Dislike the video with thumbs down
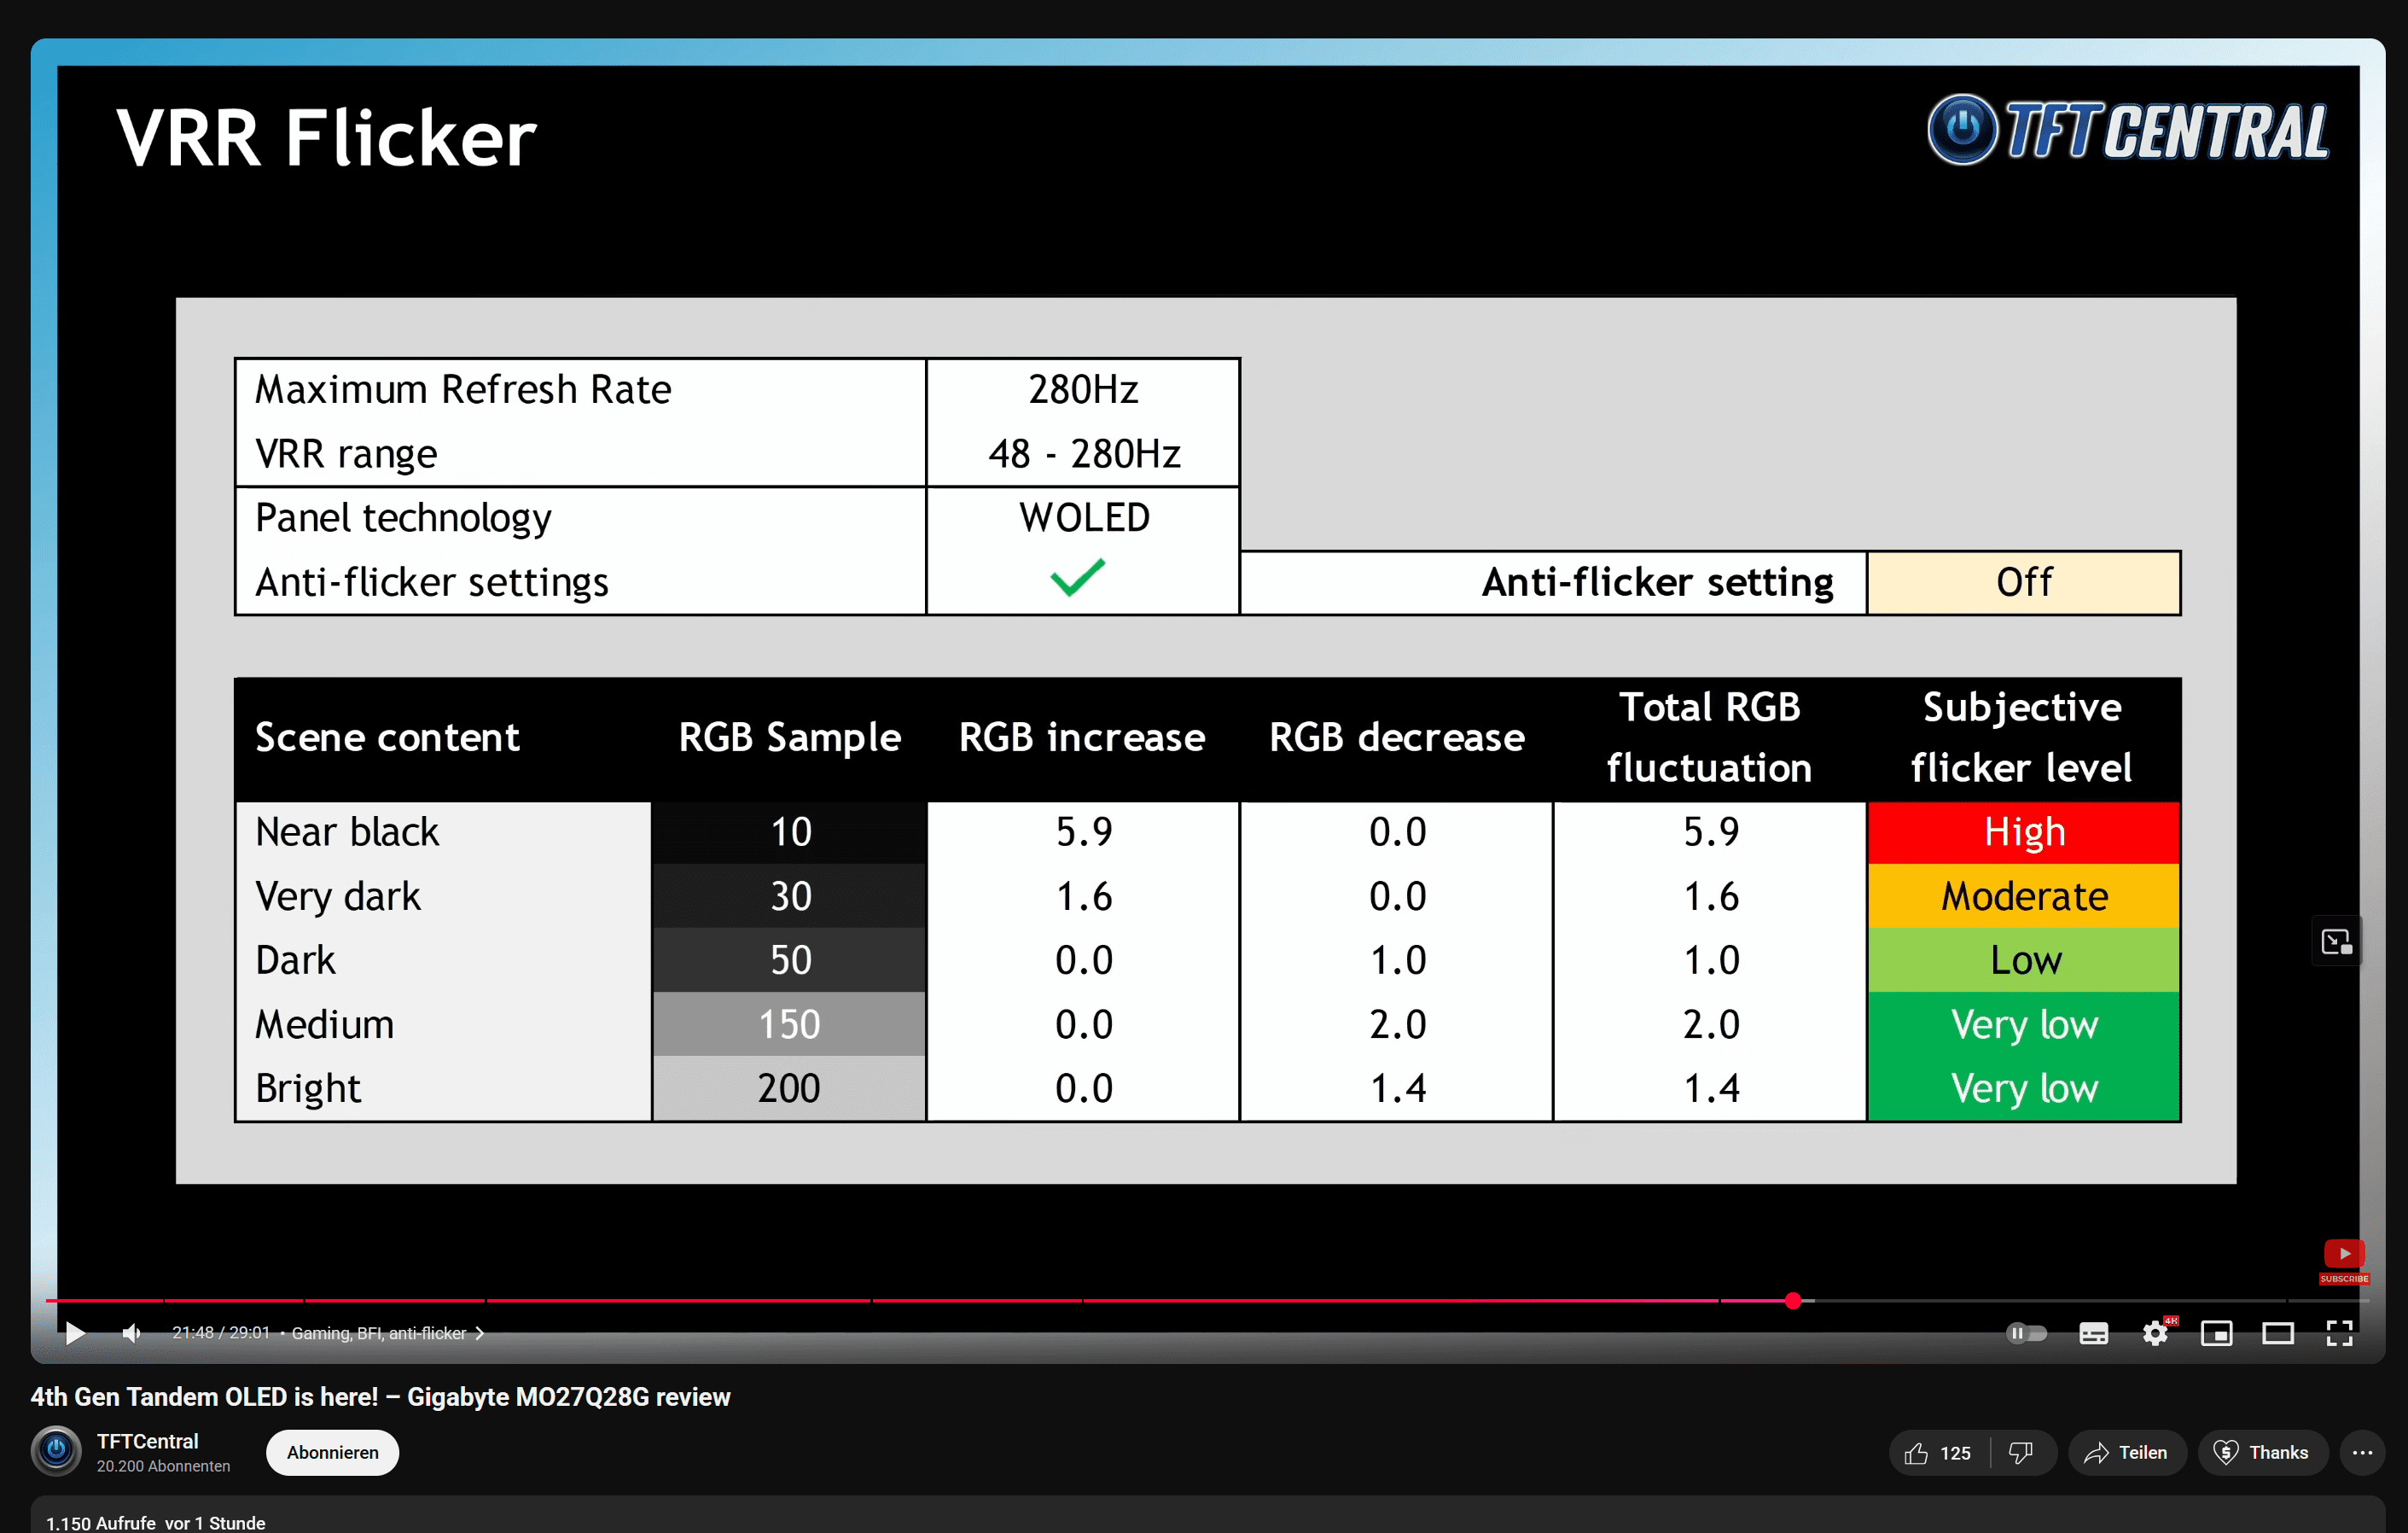This screenshot has width=2408, height=1533. point(2021,1453)
